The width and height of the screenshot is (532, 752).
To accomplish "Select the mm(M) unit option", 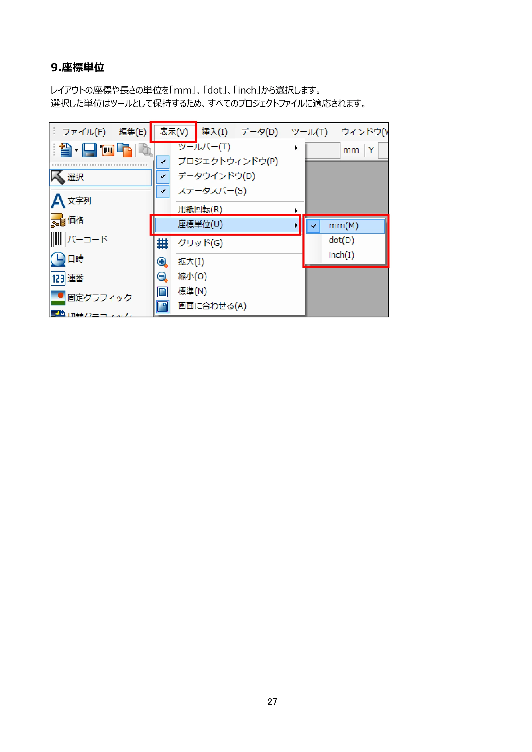I will (x=345, y=226).
